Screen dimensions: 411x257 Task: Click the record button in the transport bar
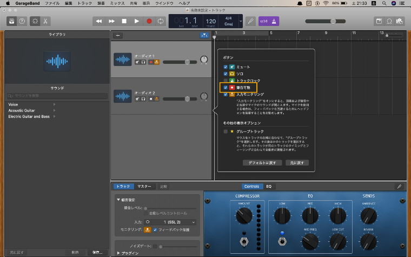[148, 21]
